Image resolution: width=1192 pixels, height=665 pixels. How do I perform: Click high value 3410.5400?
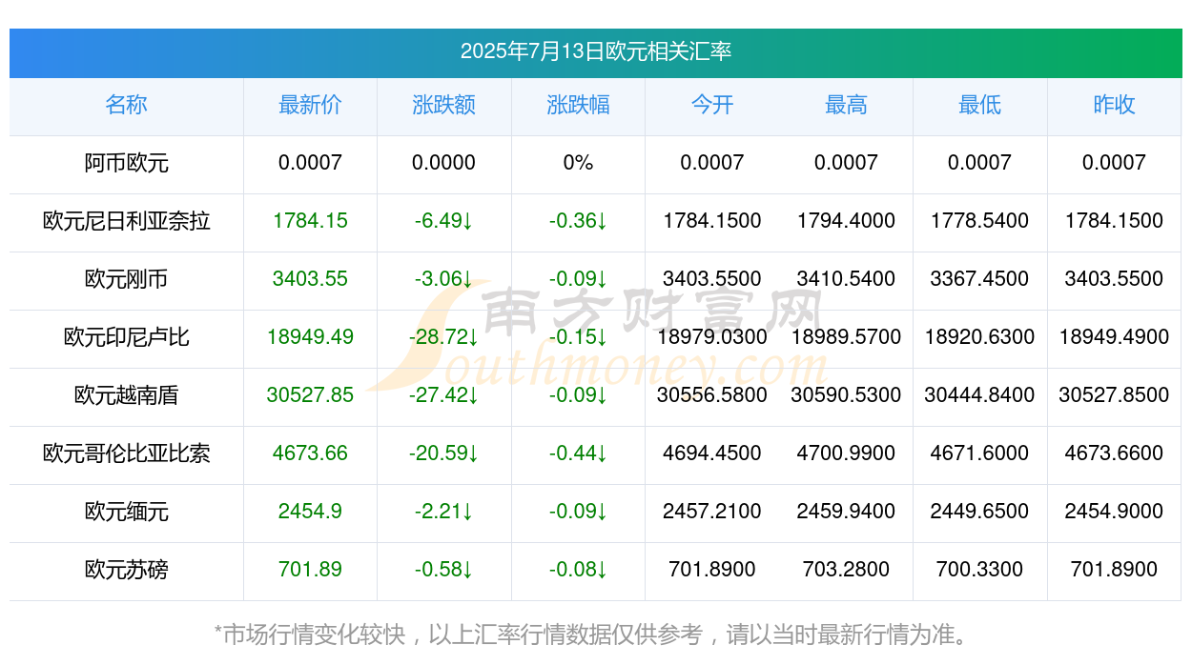(846, 279)
